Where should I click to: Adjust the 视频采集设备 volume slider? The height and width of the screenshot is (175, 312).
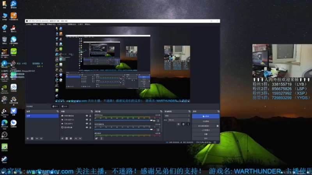[124, 129]
